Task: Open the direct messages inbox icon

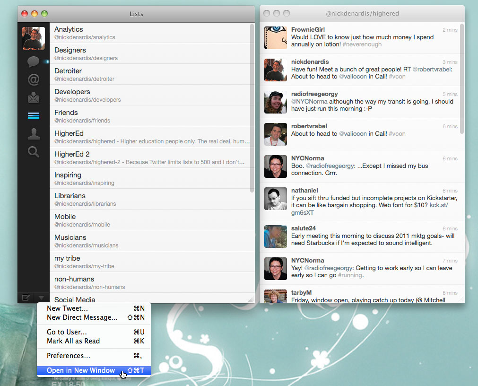Action: (x=34, y=97)
